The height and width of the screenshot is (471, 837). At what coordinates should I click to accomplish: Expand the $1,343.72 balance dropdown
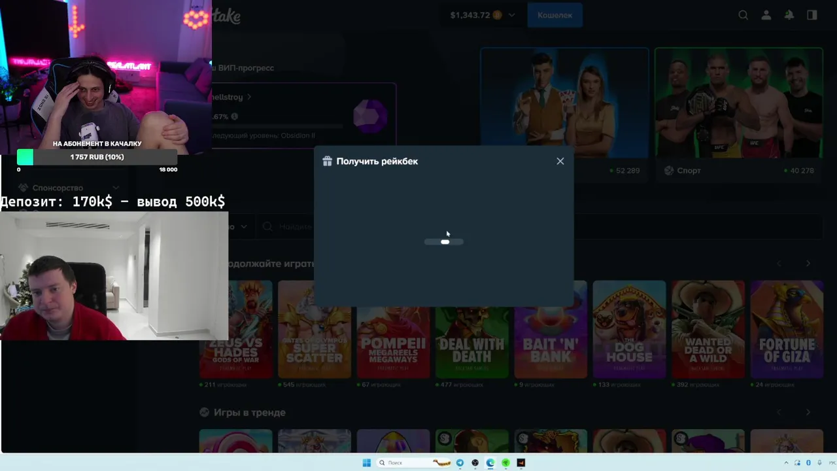(511, 15)
